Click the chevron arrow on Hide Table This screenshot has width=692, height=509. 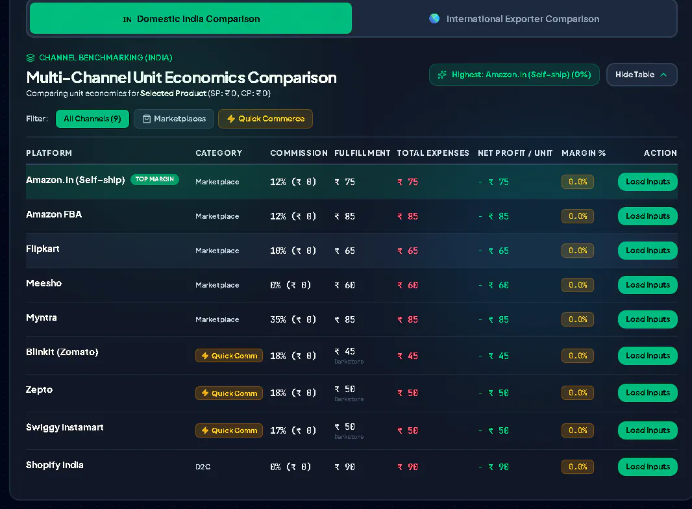click(663, 75)
